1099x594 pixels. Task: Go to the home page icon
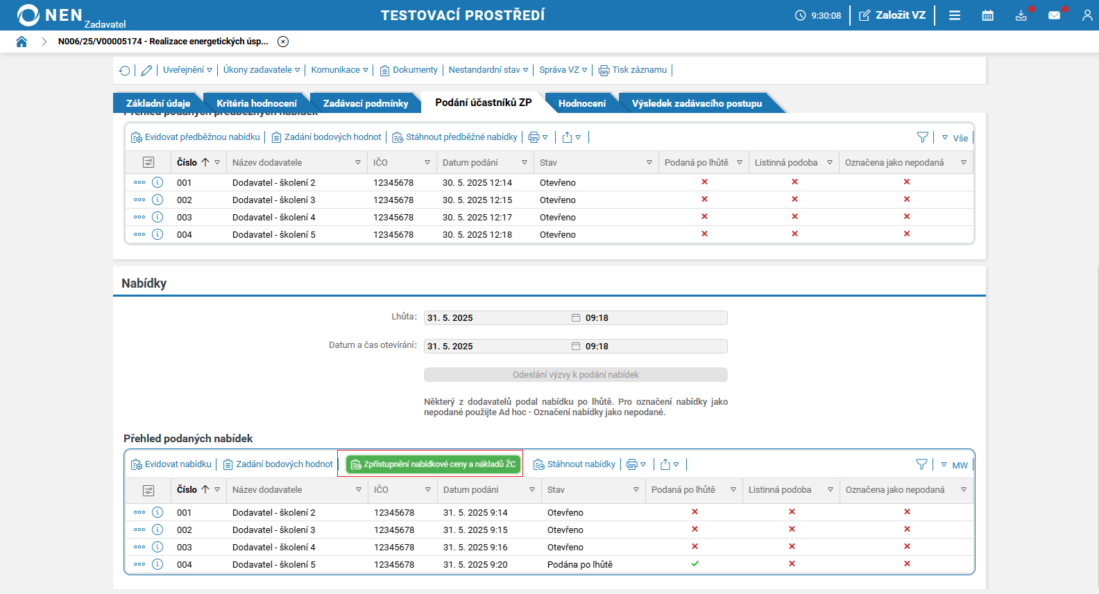(22, 42)
